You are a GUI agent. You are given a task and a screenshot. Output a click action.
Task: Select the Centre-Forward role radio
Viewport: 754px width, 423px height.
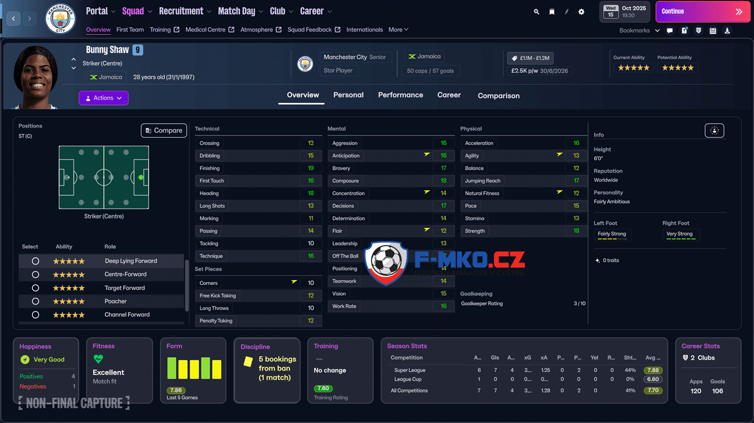tap(35, 275)
